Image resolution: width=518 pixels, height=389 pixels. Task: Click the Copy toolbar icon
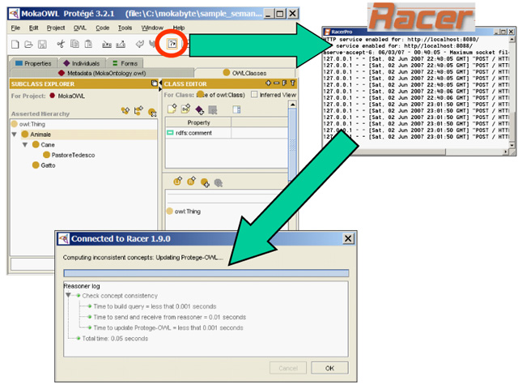click(x=75, y=44)
